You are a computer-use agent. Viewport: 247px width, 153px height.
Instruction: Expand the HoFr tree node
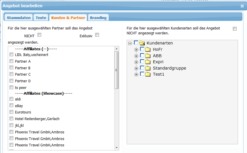pos(136,50)
